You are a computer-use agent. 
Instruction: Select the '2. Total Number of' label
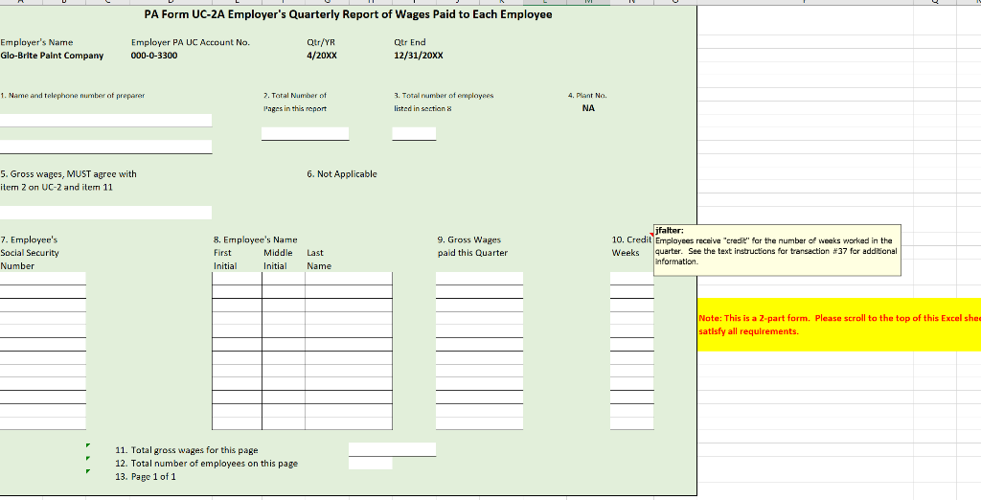(x=295, y=96)
